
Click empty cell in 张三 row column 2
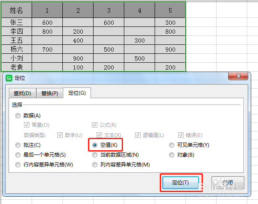pyautogui.click(x=78, y=22)
